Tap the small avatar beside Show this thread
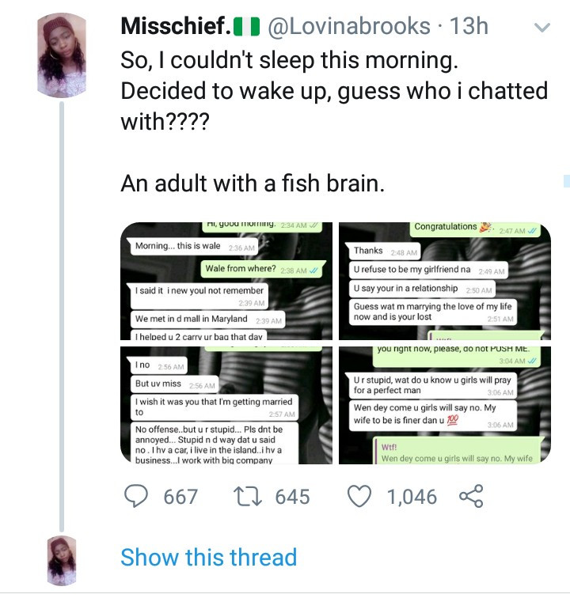This screenshot has width=570, height=598. tap(61, 558)
